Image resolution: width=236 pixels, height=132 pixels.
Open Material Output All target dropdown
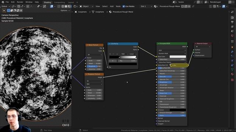[x=203, y=47]
